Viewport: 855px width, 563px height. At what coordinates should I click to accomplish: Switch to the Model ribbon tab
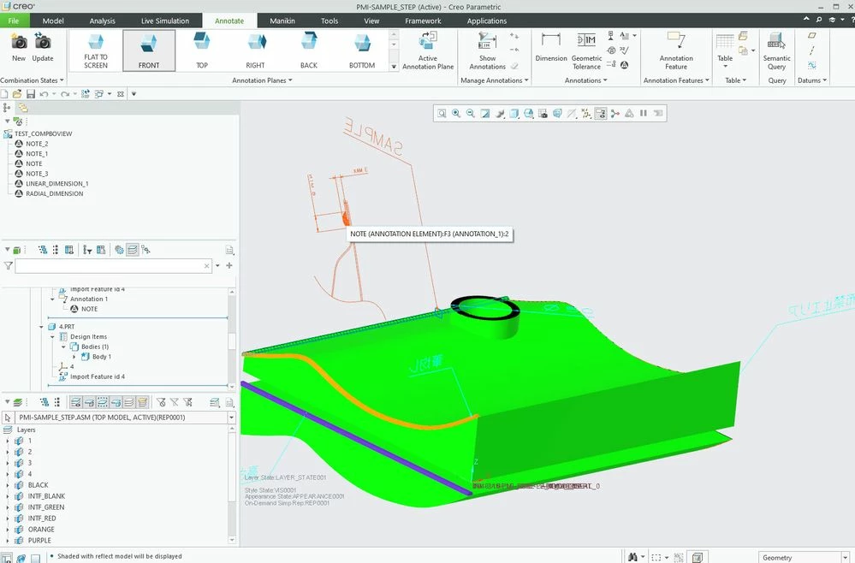click(x=53, y=21)
